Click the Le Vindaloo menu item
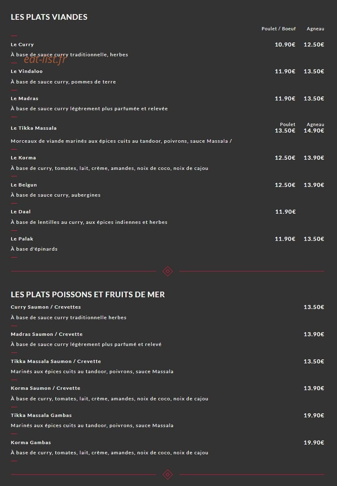The image size is (337, 486). (27, 71)
